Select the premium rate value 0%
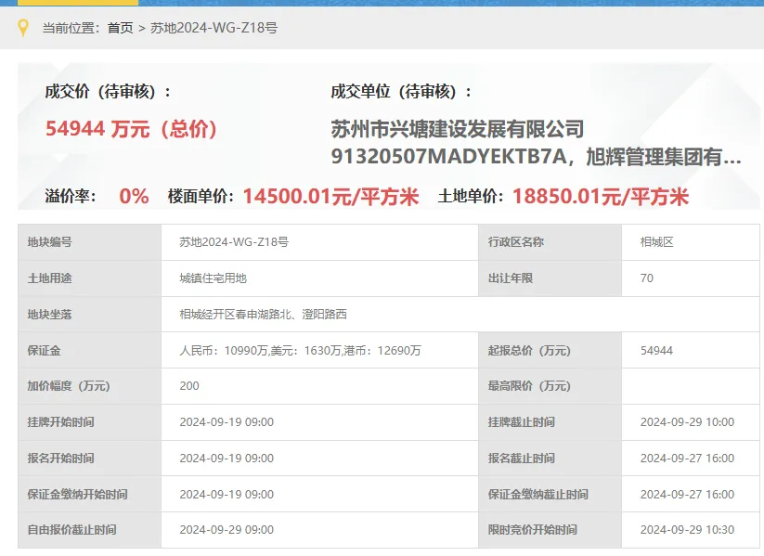Image resolution: width=764 pixels, height=556 pixels. (134, 196)
